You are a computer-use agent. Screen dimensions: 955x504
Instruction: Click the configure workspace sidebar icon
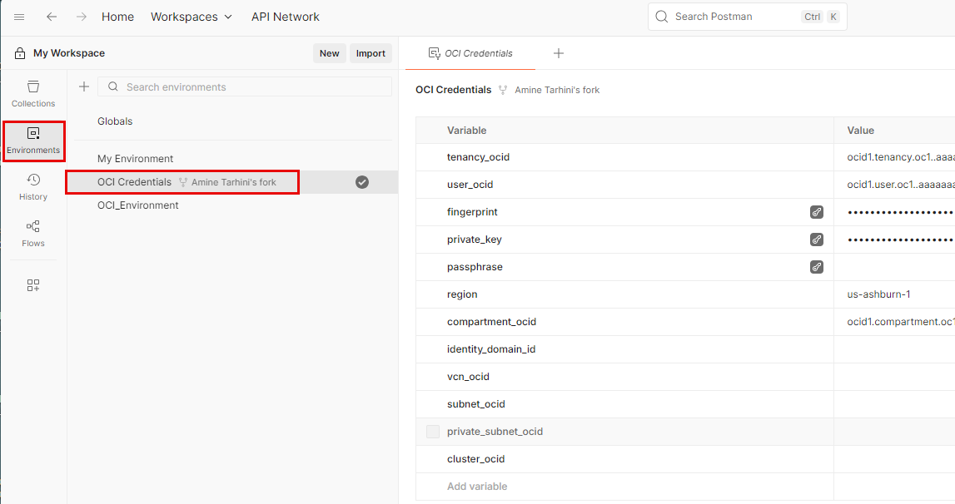point(33,284)
